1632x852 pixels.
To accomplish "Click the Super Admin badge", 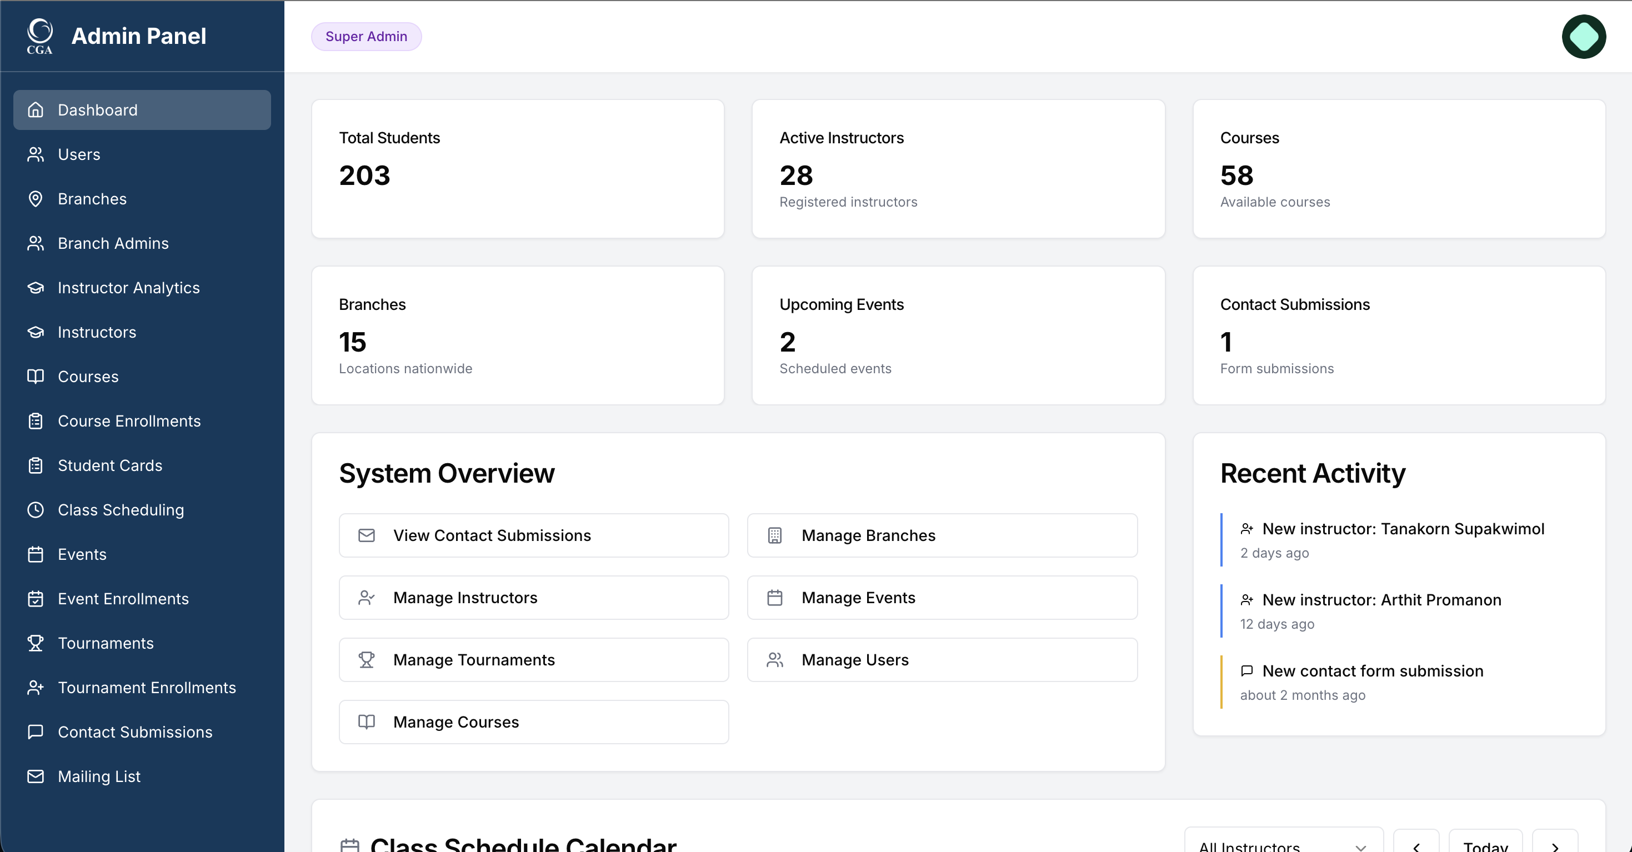I will tap(366, 36).
